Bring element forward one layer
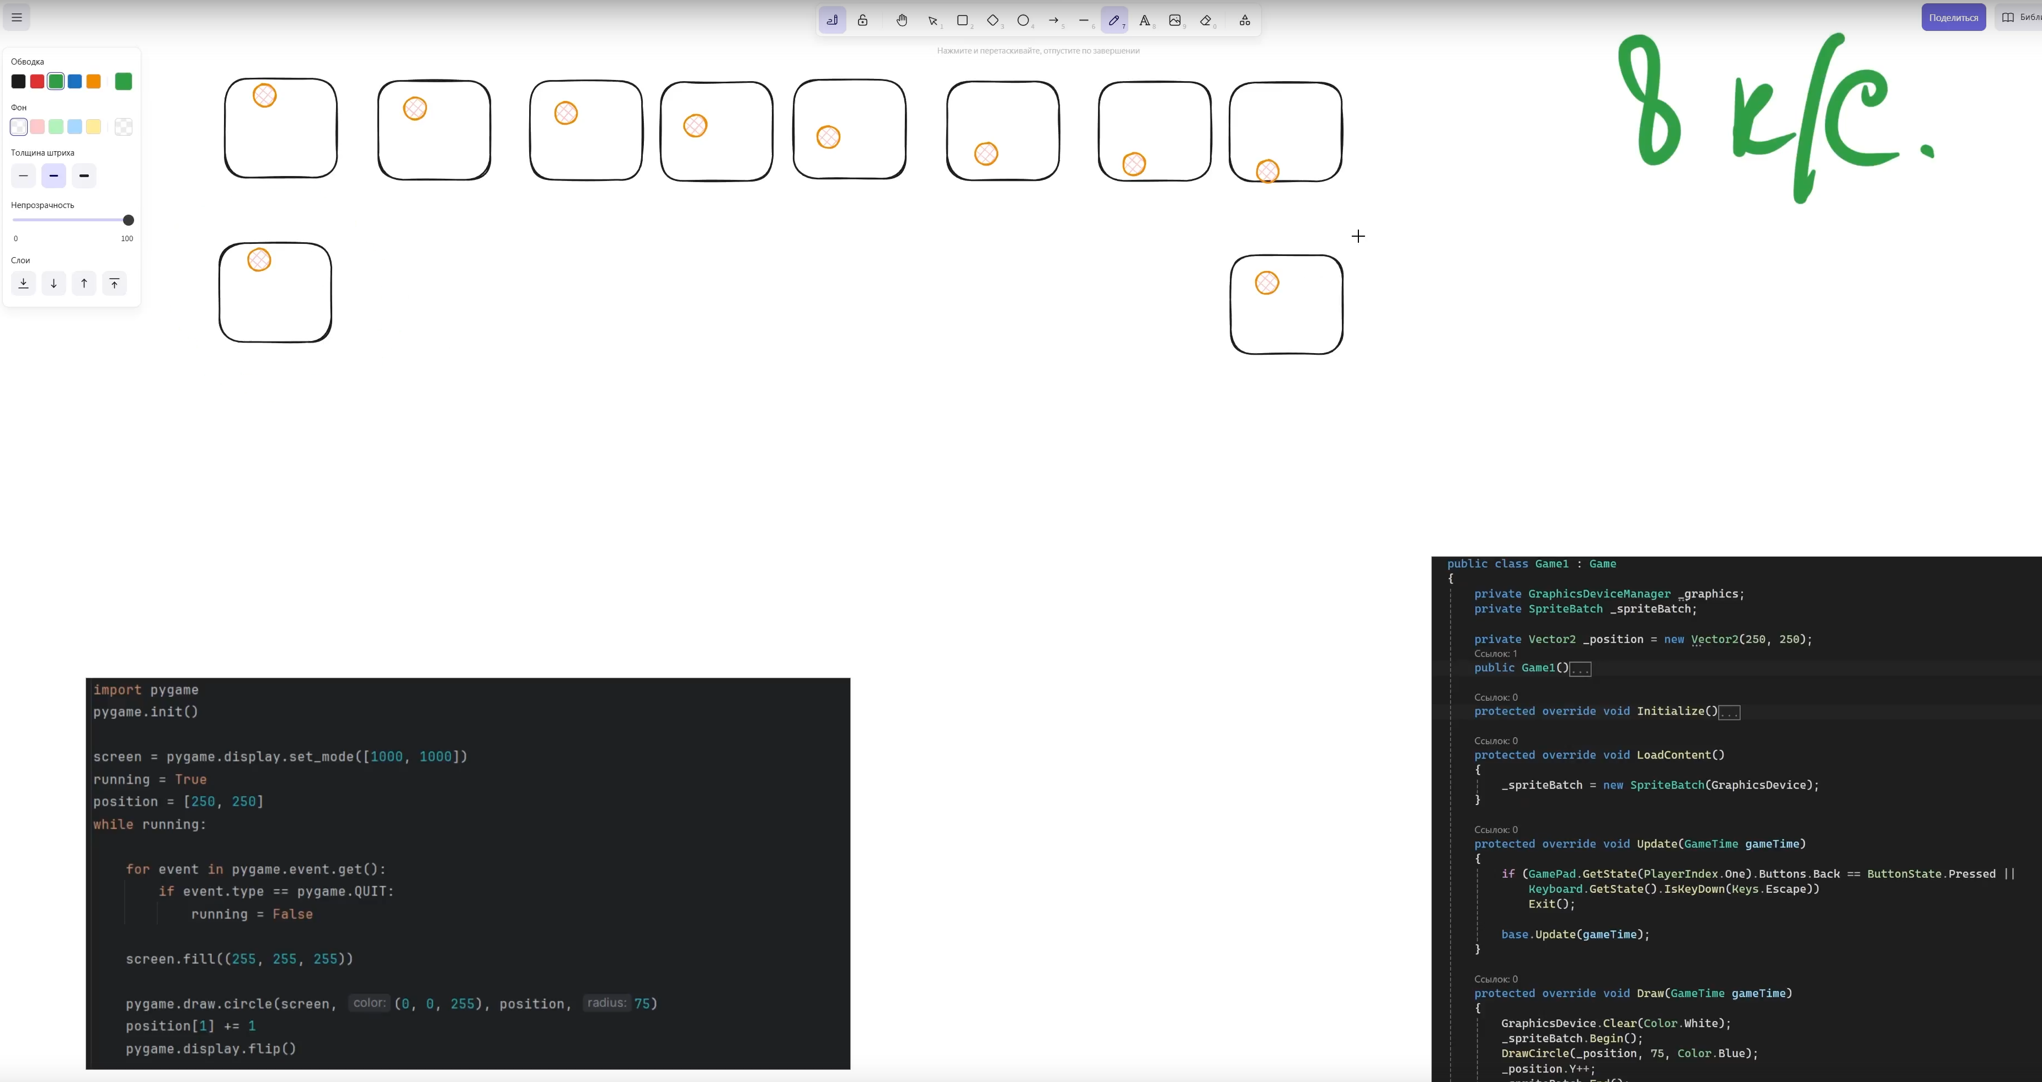This screenshot has width=2042, height=1082. click(x=84, y=284)
